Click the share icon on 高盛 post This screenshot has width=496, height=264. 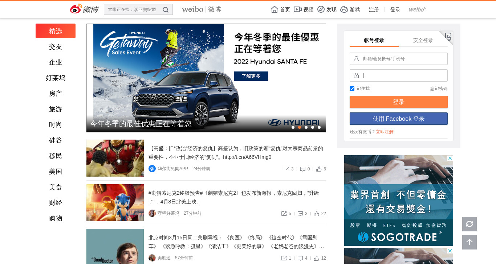point(286,169)
